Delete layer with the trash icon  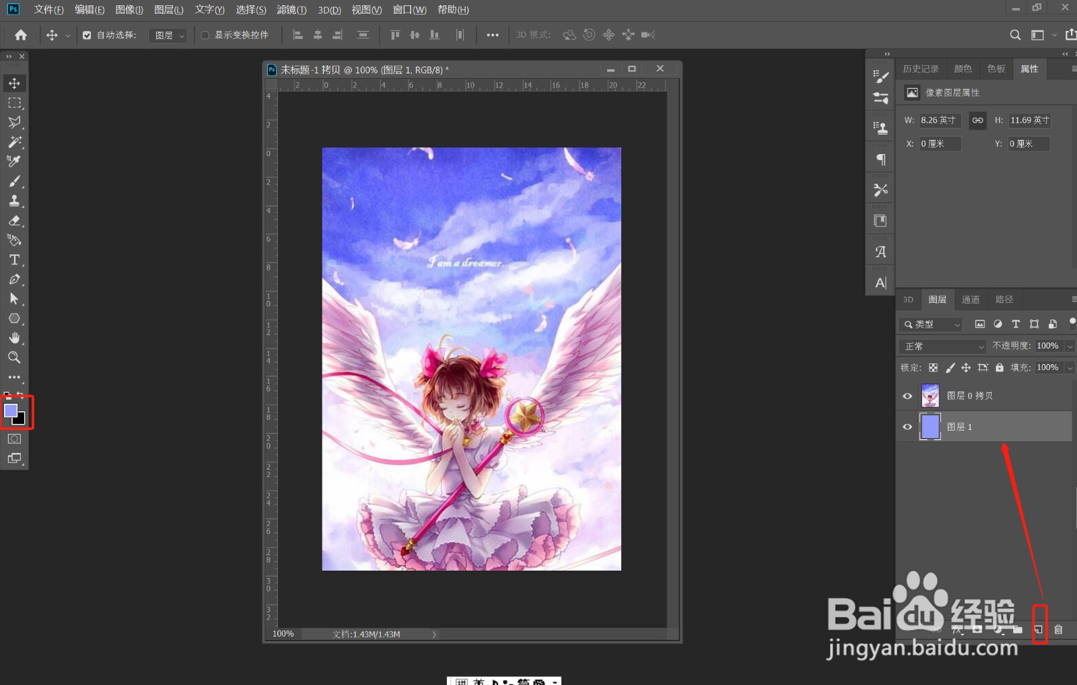(x=1058, y=630)
